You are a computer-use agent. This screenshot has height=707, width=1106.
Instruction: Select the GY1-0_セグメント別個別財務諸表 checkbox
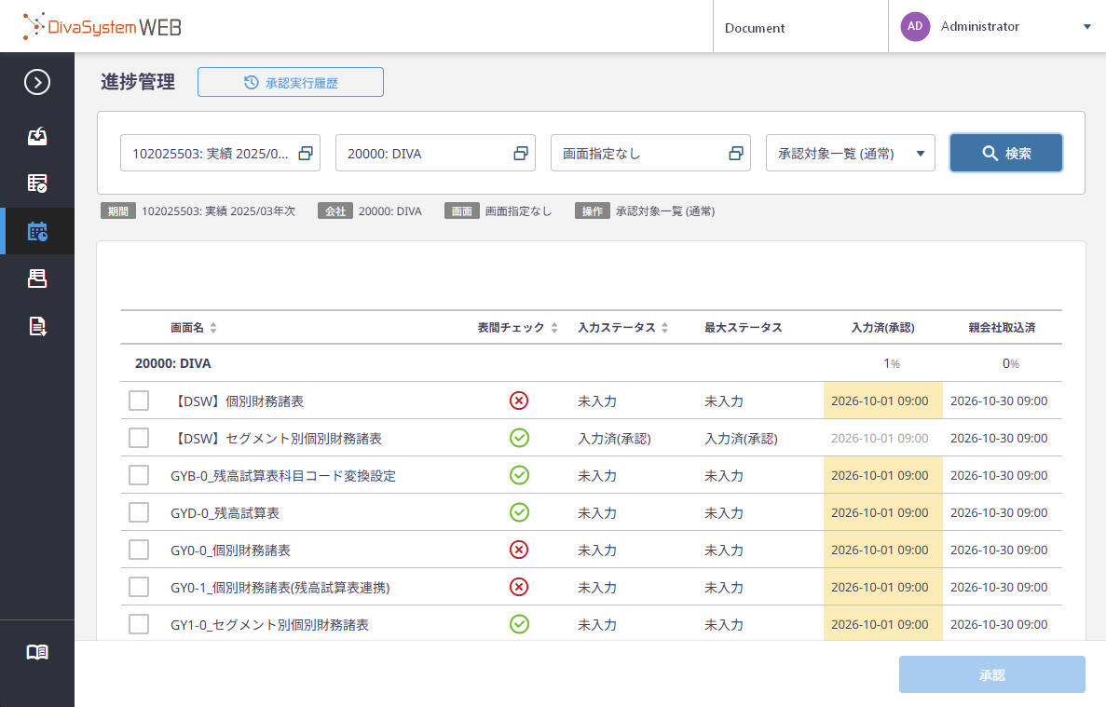139,624
